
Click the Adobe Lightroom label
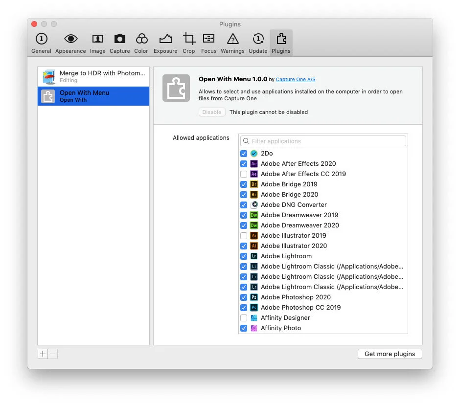pos(286,256)
